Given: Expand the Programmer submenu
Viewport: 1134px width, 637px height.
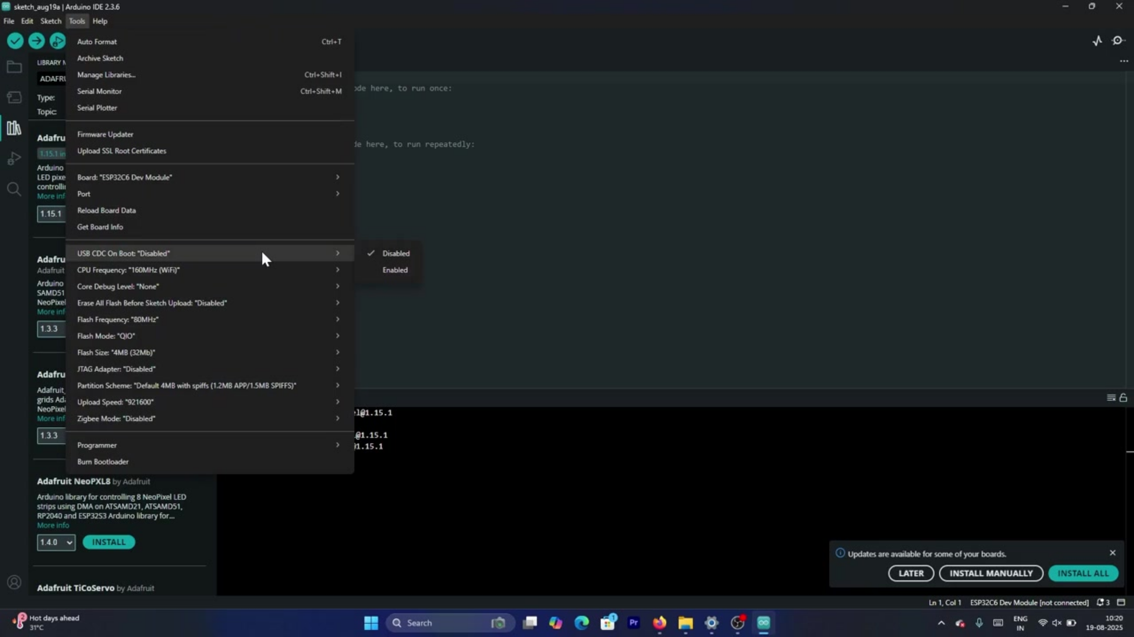Looking at the screenshot, I should 210,445.
